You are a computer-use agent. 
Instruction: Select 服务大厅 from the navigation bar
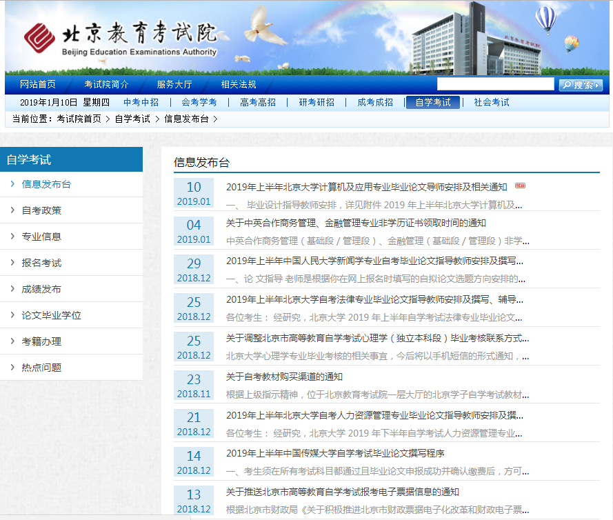pyautogui.click(x=174, y=85)
